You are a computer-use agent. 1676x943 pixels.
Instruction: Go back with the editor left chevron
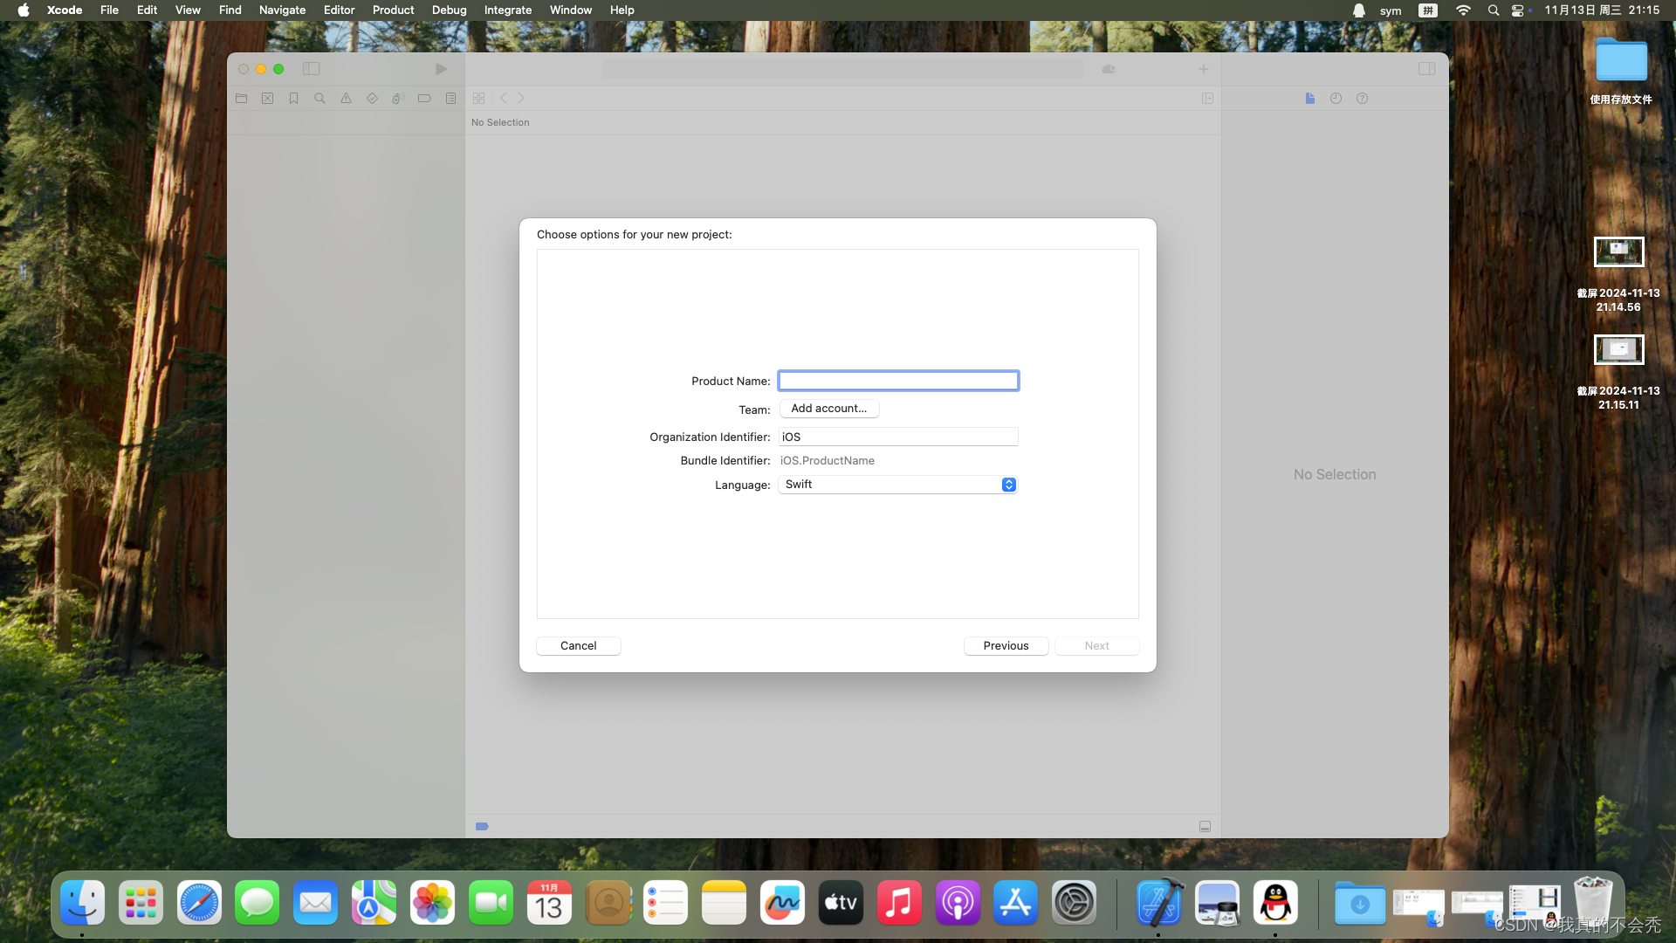click(x=504, y=99)
